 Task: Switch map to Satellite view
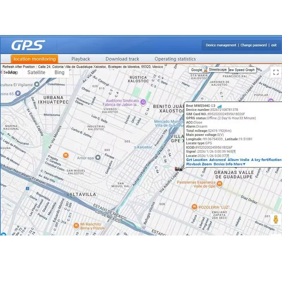point(36,72)
